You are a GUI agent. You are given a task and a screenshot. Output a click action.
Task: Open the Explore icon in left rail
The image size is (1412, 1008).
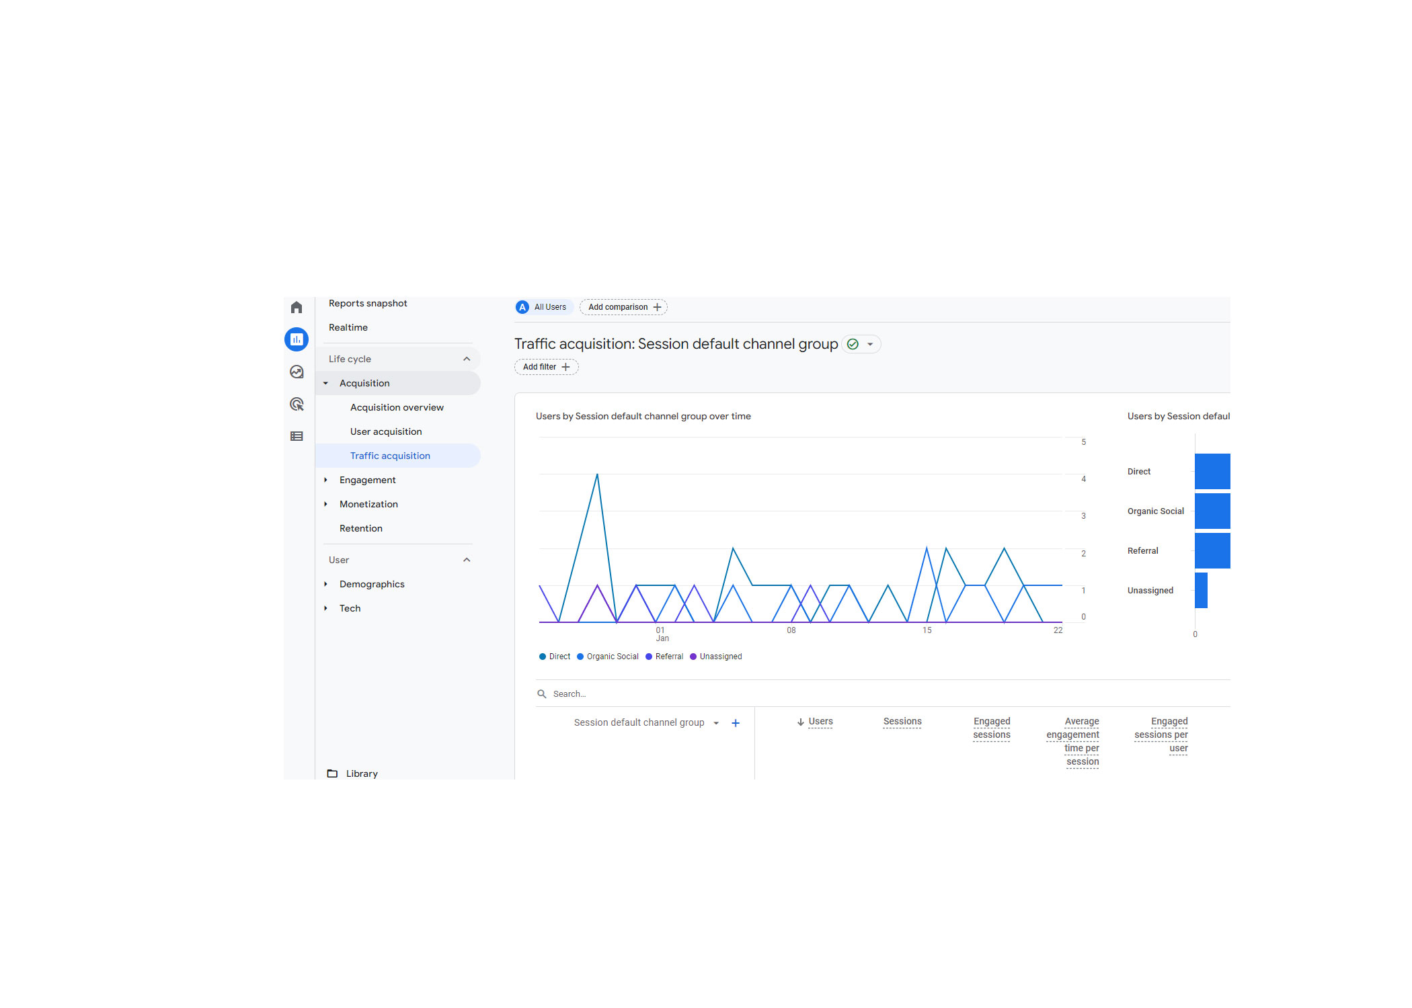297,372
